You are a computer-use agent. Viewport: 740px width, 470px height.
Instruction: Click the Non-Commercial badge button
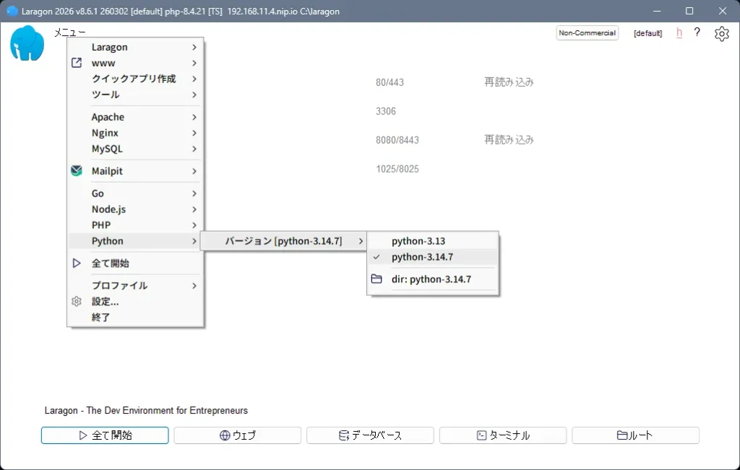tap(587, 33)
